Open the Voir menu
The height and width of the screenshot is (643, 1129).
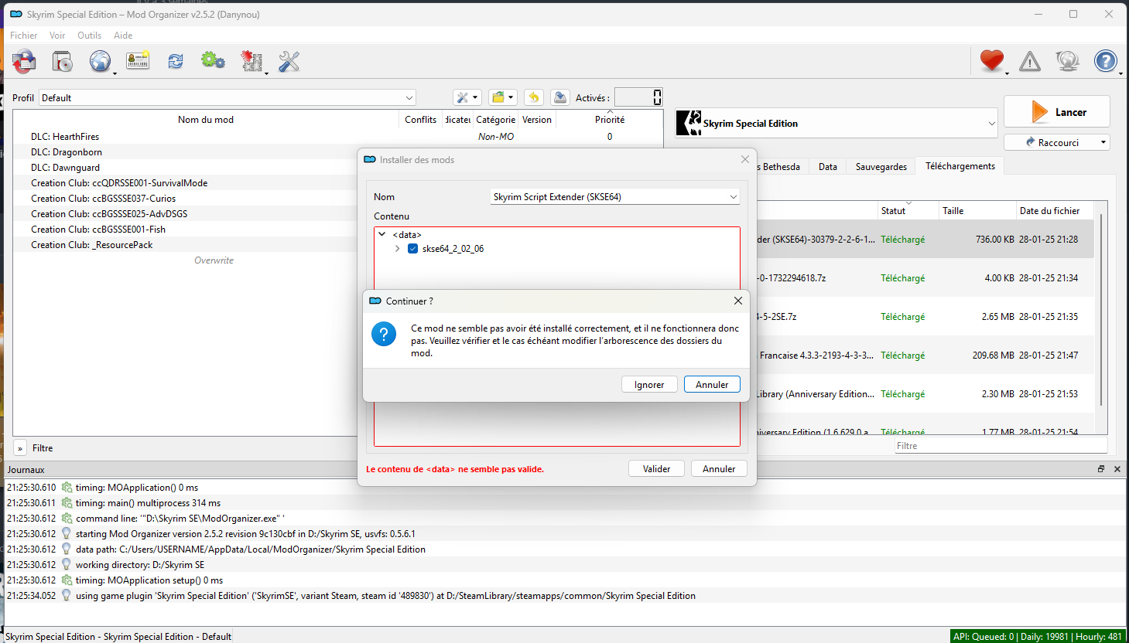pos(57,36)
